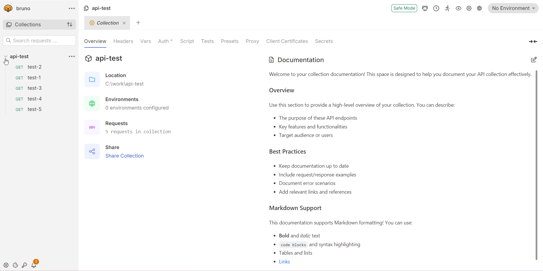Open the No Environment dropdown
The width and height of the screenshot is (543, 271).
(513, 8)
